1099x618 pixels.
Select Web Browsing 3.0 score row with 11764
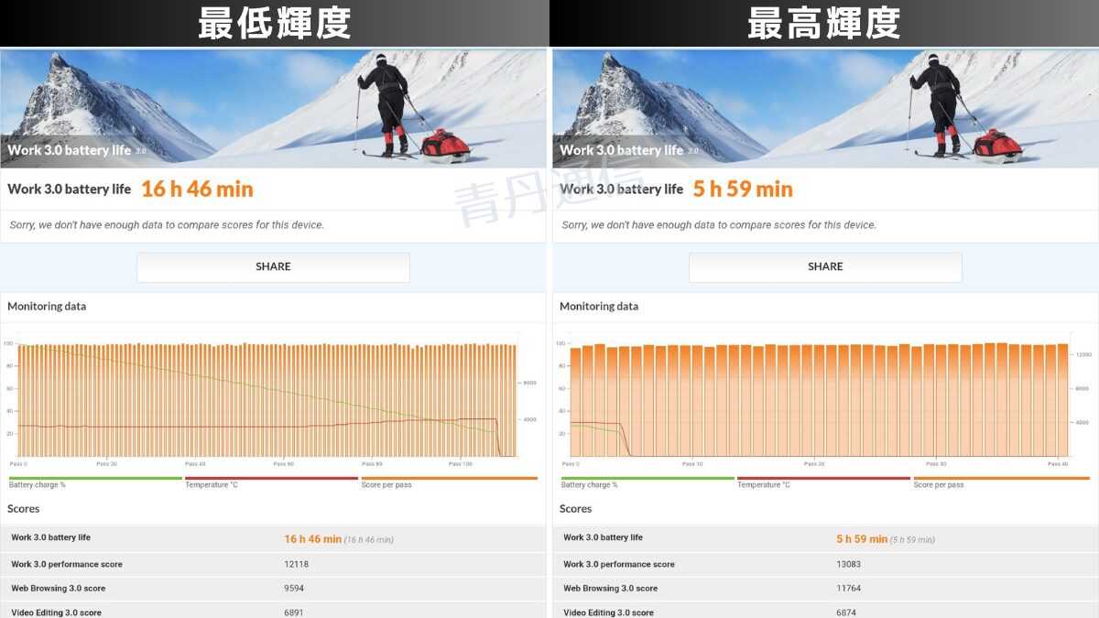825,588
